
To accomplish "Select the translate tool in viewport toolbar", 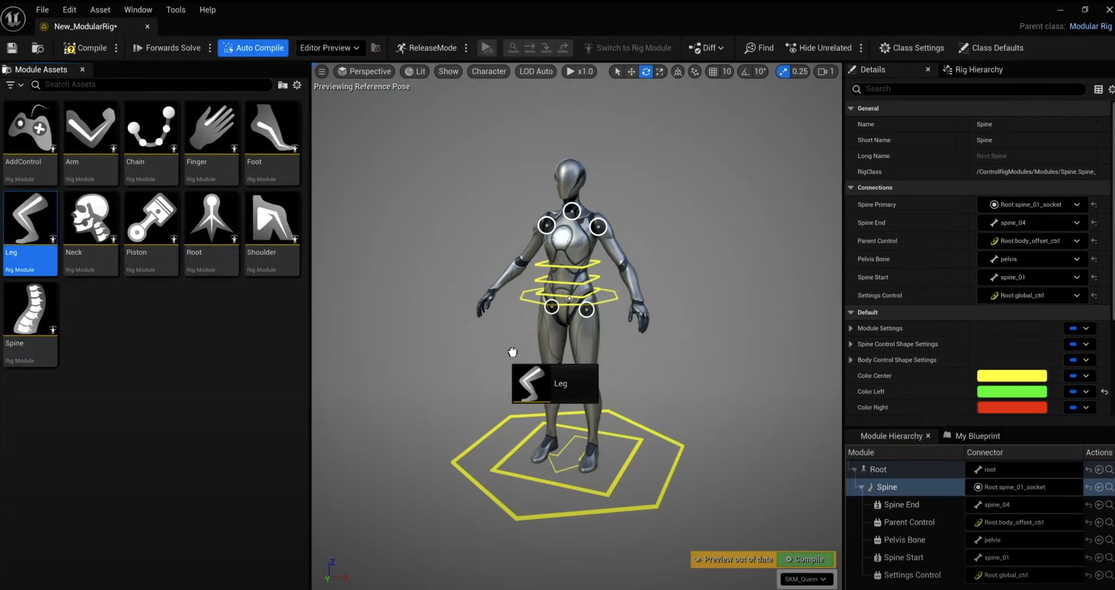I will tap(631, 71).
